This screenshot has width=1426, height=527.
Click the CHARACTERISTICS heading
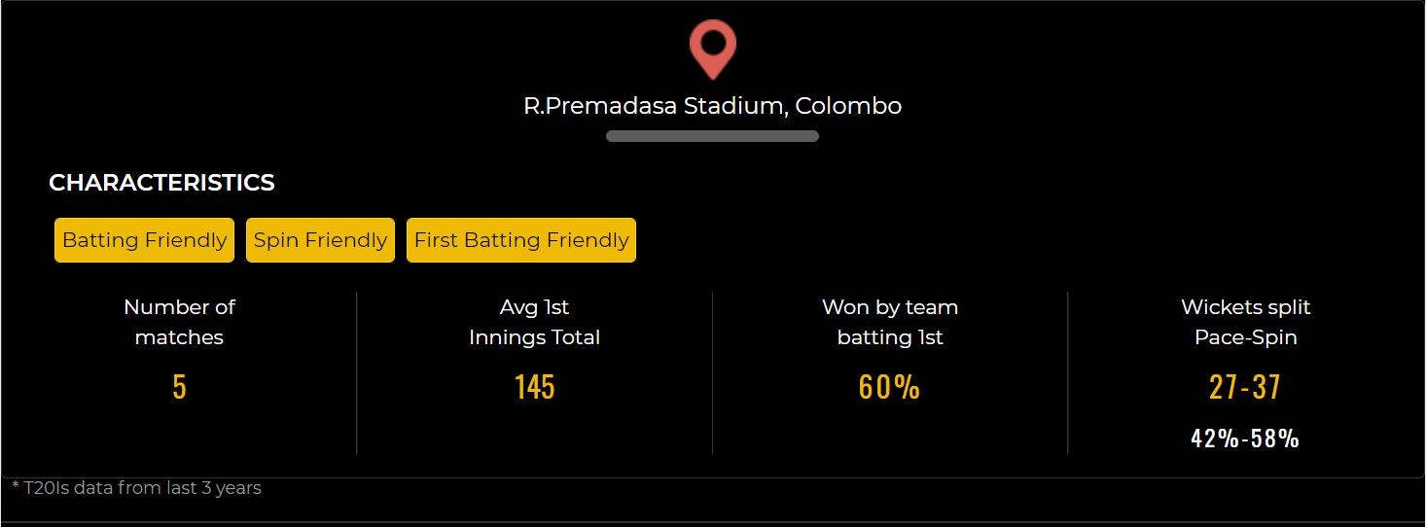pos(161,183)
